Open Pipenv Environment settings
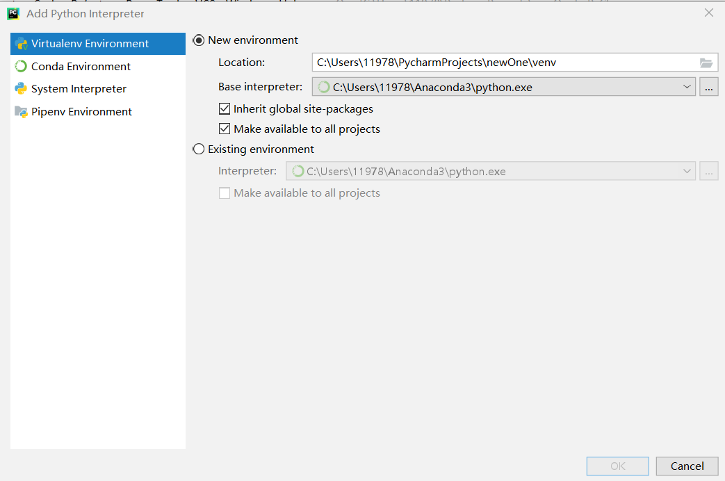The height and width of the screenshot is (481, 725). [x=97, y=111]
